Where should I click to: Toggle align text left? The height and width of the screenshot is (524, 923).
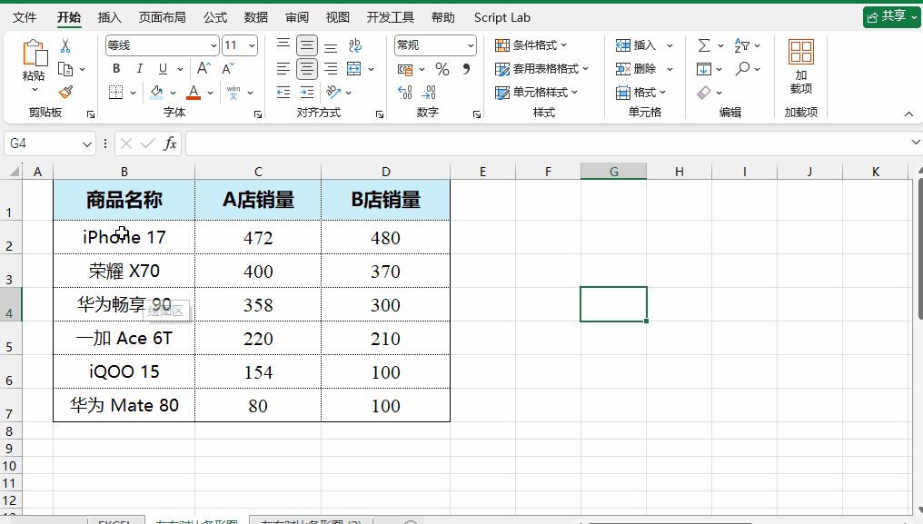283,69
